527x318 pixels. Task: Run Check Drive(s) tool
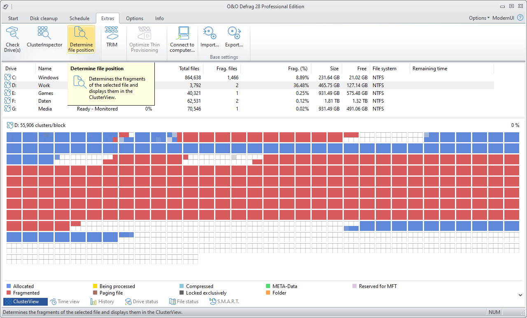12,39
